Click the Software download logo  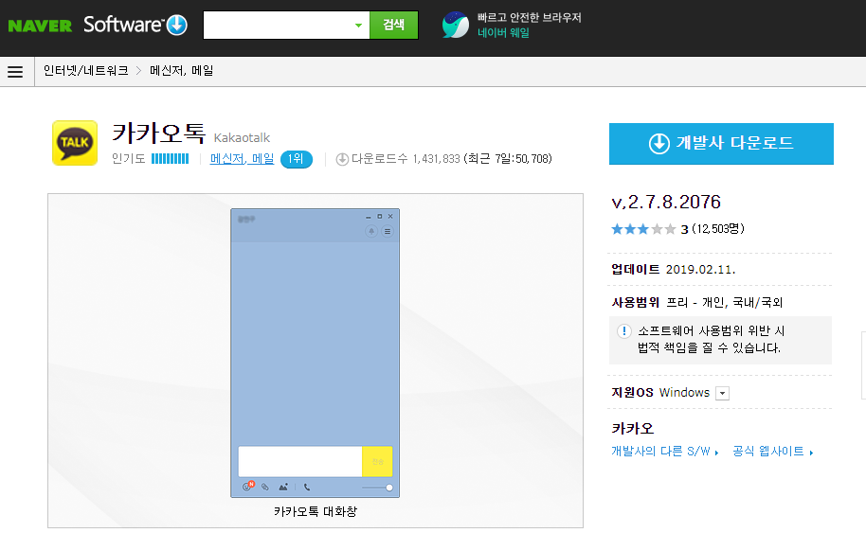click(135, 25)
